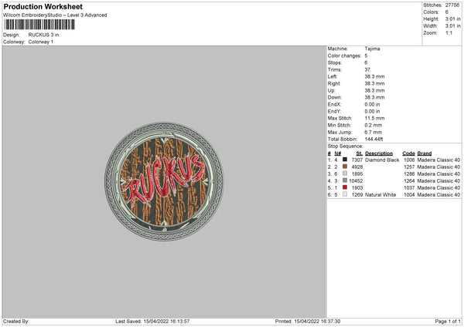Click the Brand column header

point(424,153)
